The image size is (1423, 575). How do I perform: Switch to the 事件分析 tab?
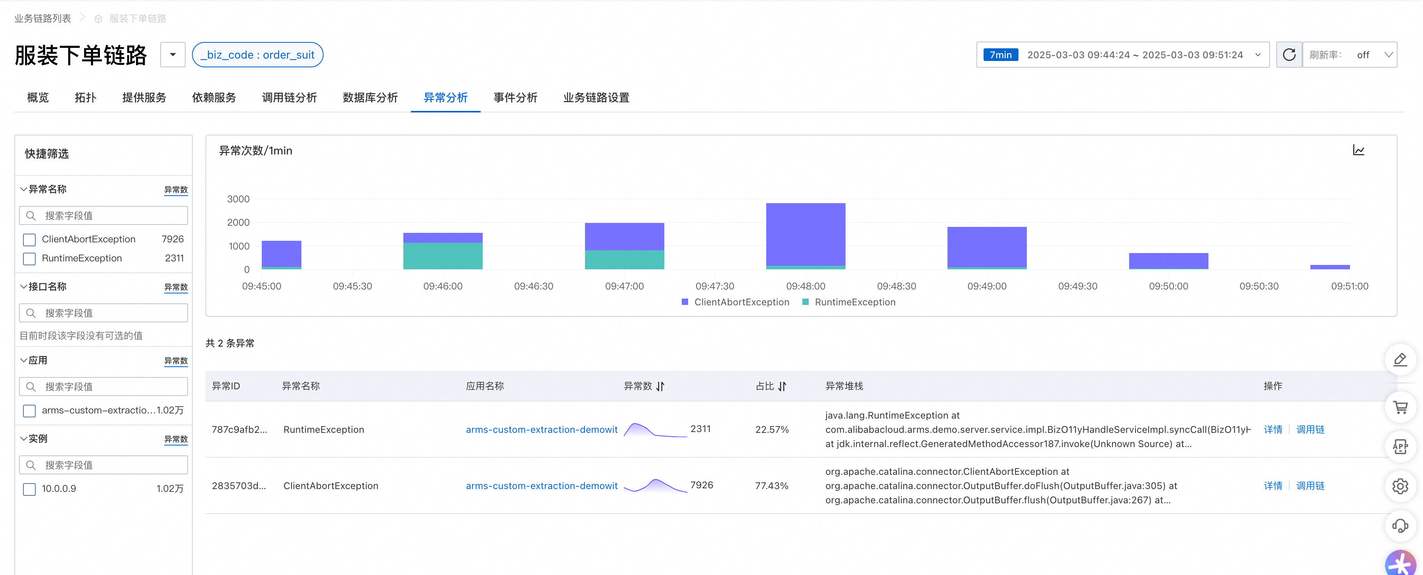[516, 98]
